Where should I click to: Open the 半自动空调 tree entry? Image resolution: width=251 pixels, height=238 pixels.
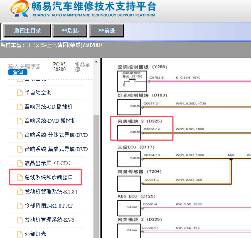point(38,93)
